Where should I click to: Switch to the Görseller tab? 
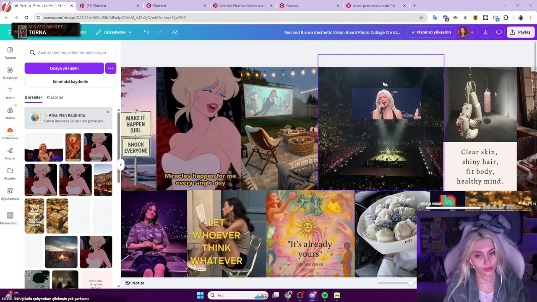pos(33,97)
